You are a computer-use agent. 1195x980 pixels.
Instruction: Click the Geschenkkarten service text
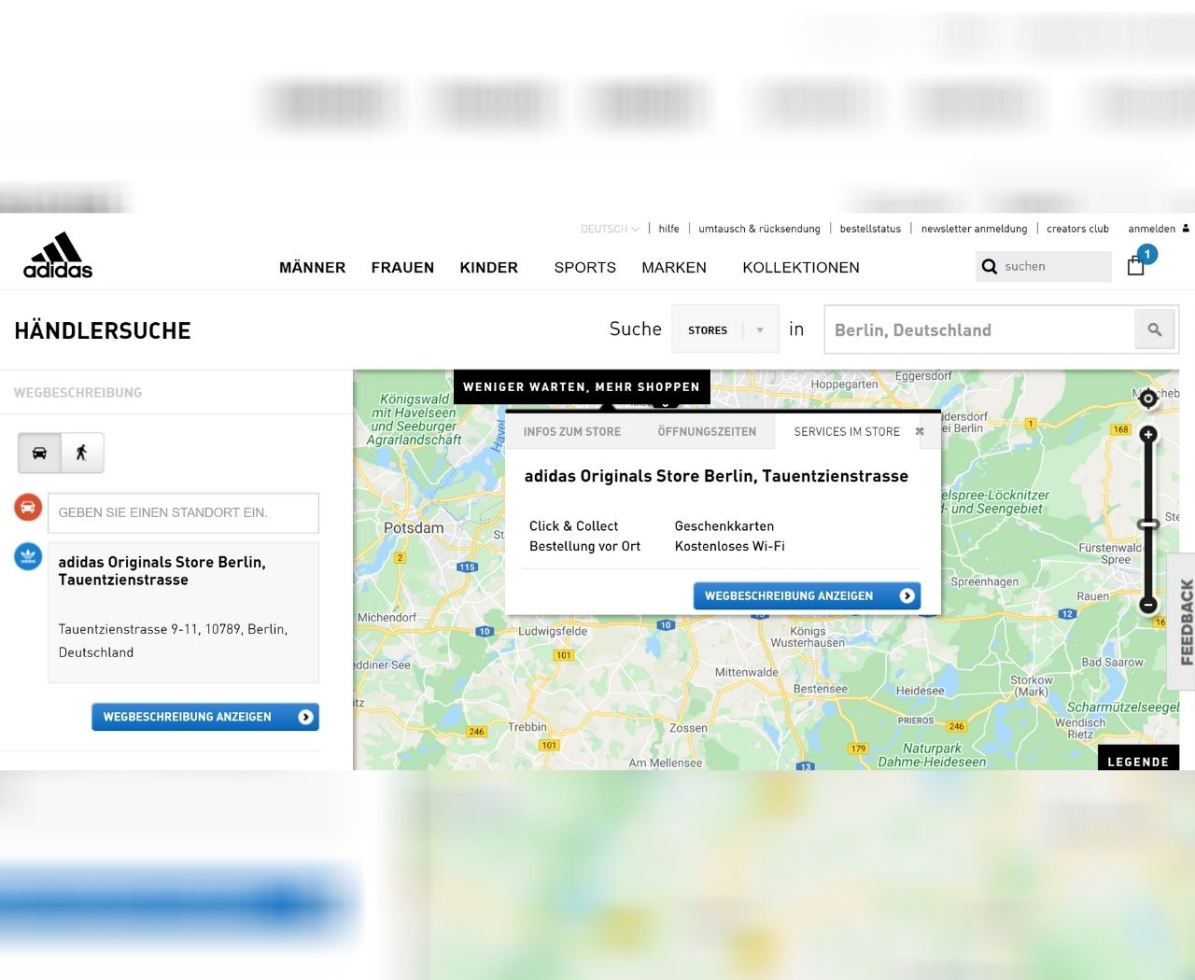724,525
